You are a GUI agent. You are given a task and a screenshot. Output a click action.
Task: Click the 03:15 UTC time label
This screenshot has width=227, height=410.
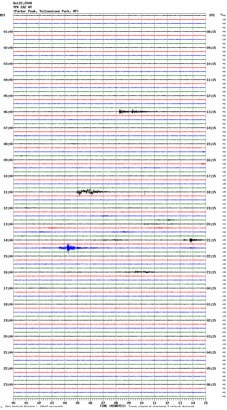coord(211,336)
